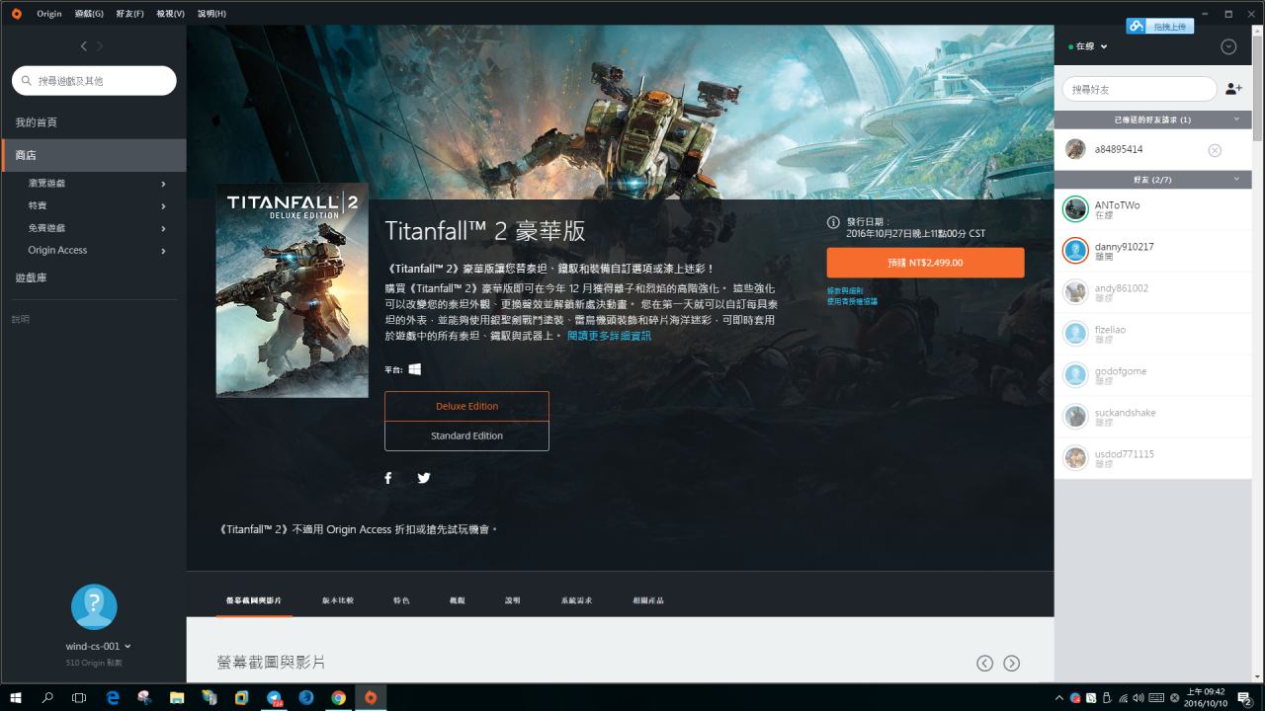The height and width of the screenshot is (711, 1265).
Task: Select friend danny910217 in the list
Action: (1153, 251)
